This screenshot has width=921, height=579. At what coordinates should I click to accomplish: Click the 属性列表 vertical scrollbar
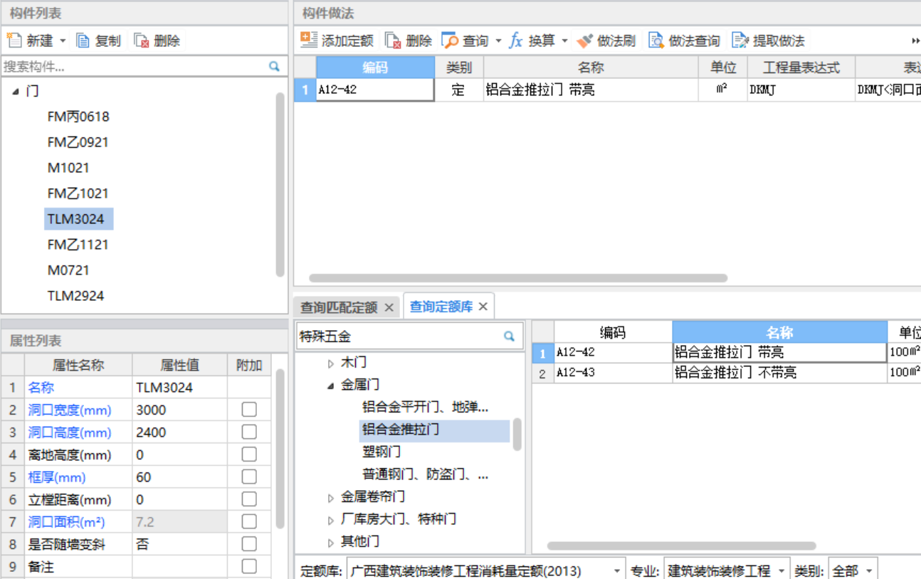[x=280, y=449]
